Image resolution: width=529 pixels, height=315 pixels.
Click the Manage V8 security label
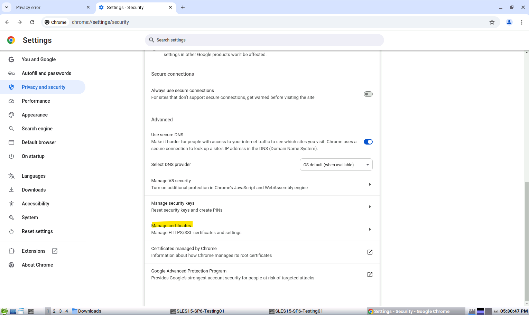point(171,181)
